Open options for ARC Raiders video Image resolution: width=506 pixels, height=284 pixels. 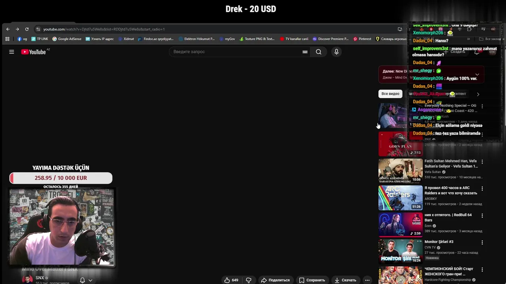click(482, 189)
